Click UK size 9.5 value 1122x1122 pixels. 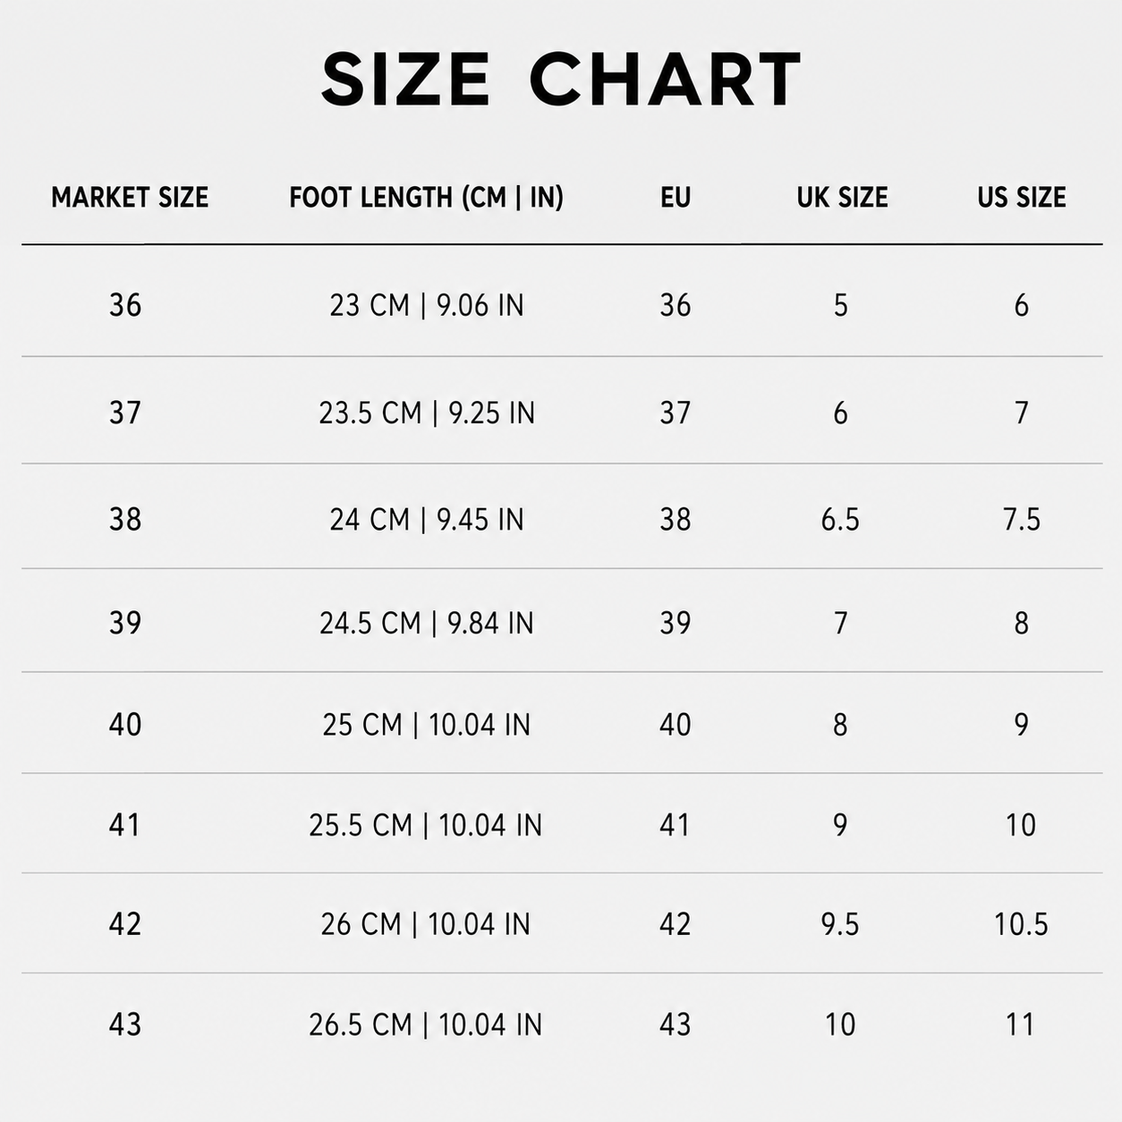pos(840,924)
